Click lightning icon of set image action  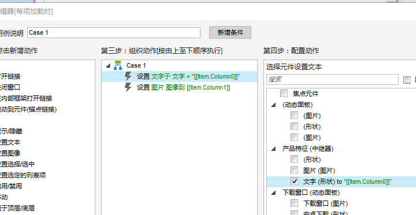pyautogui.click(x=128, y=87)
